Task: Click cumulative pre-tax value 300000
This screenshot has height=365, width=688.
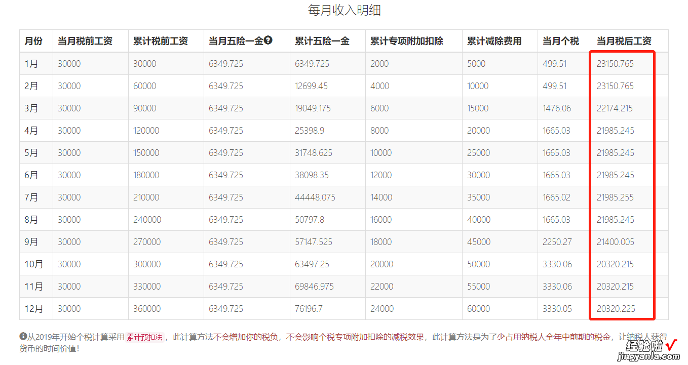Action: click(x=147, y=264)
